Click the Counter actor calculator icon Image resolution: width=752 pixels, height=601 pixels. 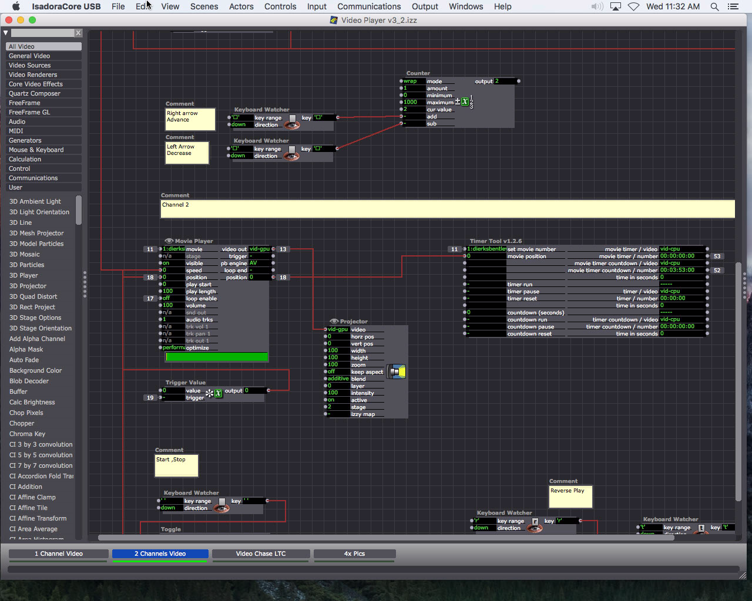464,102
